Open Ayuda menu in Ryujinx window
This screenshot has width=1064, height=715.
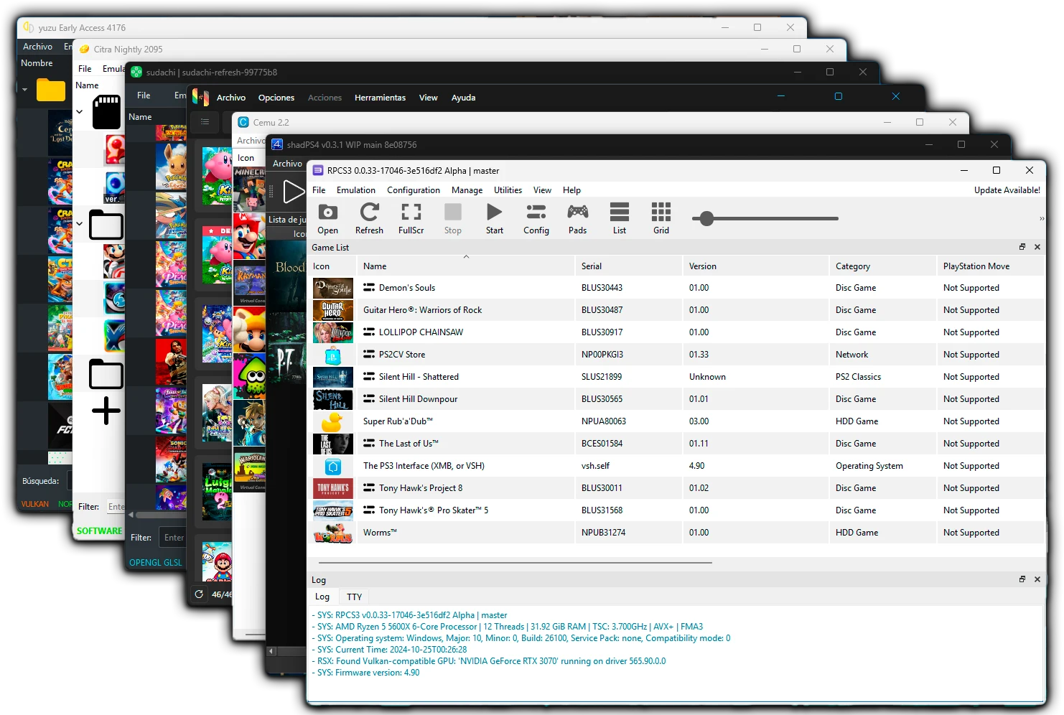pyautogui.click(x=463, y=98)
